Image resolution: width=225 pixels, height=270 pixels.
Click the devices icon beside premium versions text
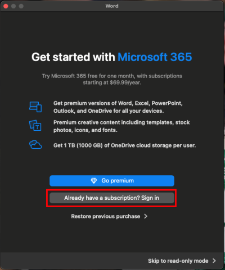[x=35, y=107]
